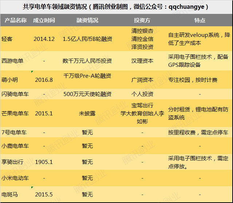This screenshot has width=233, height=203.
Task: Select the feature 按里程收费，需定点停车
Action: 198,133
